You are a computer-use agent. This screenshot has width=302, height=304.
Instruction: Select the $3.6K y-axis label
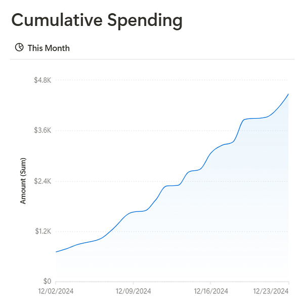click(x=42, y=130)
